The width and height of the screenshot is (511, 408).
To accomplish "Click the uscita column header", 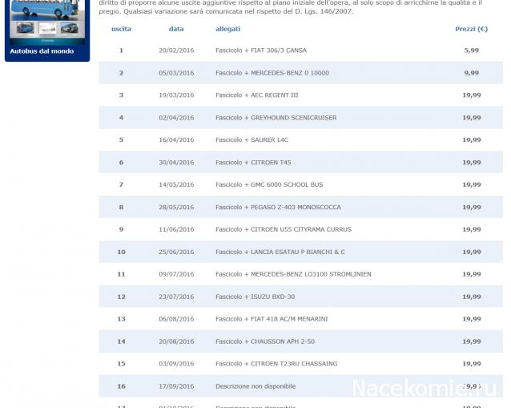I will pyautogui.click(x=121, y=29).
